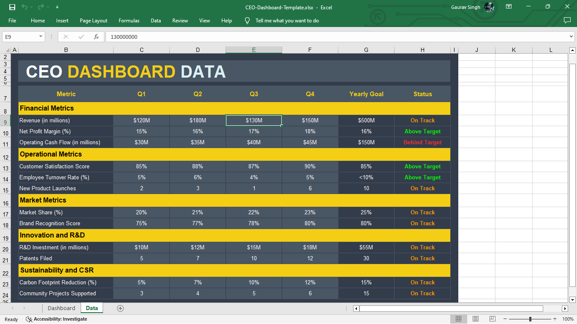Switch to Page Layout view icon

pyautogui.click(x=475, y=319)
